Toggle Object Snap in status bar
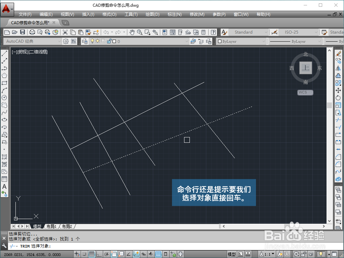The width and height of the screenshot is (344, 258). tap(114, 254)
